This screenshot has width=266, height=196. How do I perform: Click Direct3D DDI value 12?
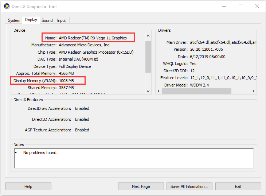point(192,71)
